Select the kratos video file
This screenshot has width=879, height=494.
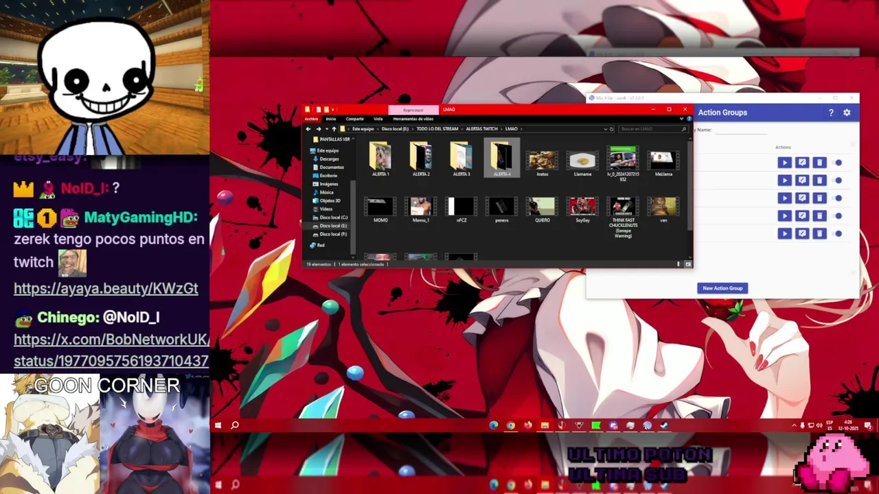coord(543,162)
